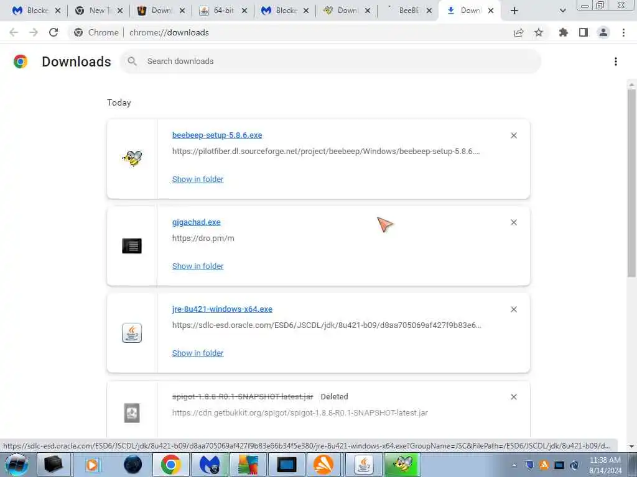
Task: Close the BeeBEEP tab
Action: click(x=429, y=11)
